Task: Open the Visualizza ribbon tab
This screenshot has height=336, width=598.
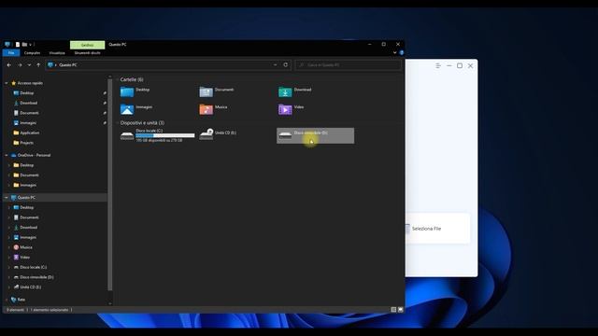Action: coord(57,53)
